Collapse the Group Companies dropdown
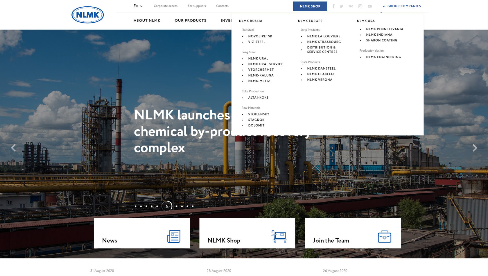This screenshot has width=488, height=276. click(x=402, y=6)
